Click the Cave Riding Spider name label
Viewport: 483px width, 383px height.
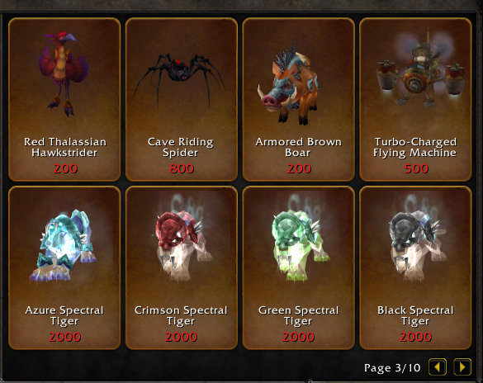coord(181,147)
